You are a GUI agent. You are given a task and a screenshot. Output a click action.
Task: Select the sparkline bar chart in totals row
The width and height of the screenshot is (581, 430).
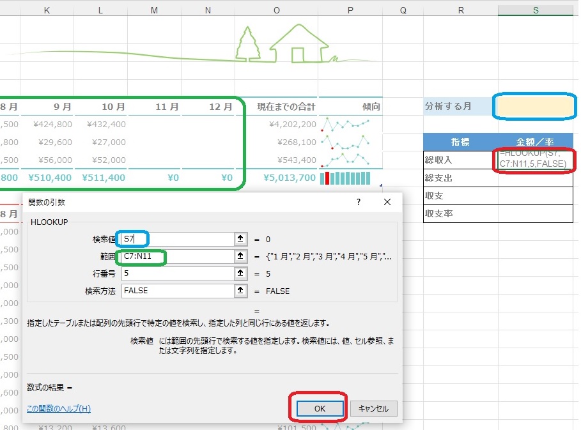pyautogui.click(x=345, y=178)
